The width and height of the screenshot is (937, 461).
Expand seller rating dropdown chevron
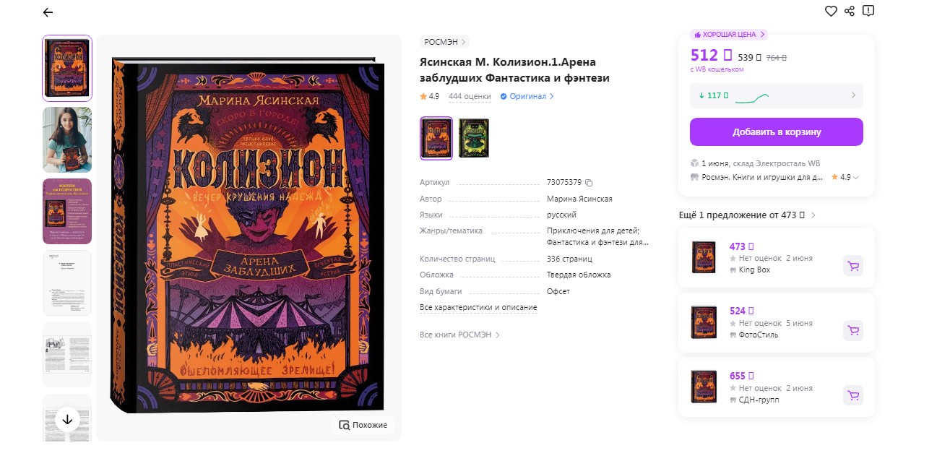(856, 178)
